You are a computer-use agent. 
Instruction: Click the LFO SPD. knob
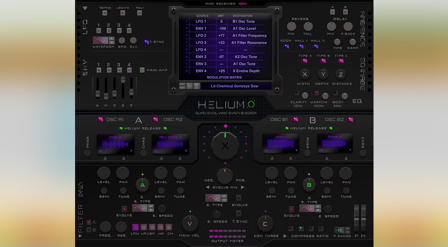pos(122,40)
